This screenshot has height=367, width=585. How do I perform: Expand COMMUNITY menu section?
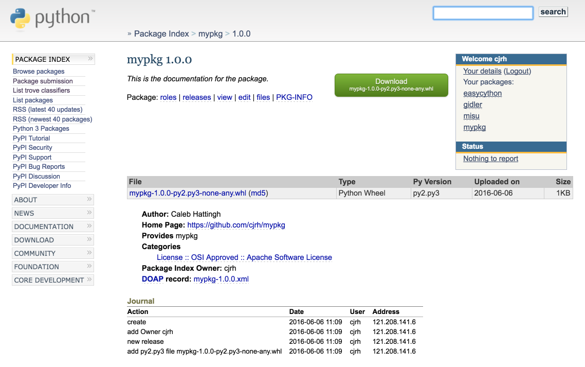[52, 253]
